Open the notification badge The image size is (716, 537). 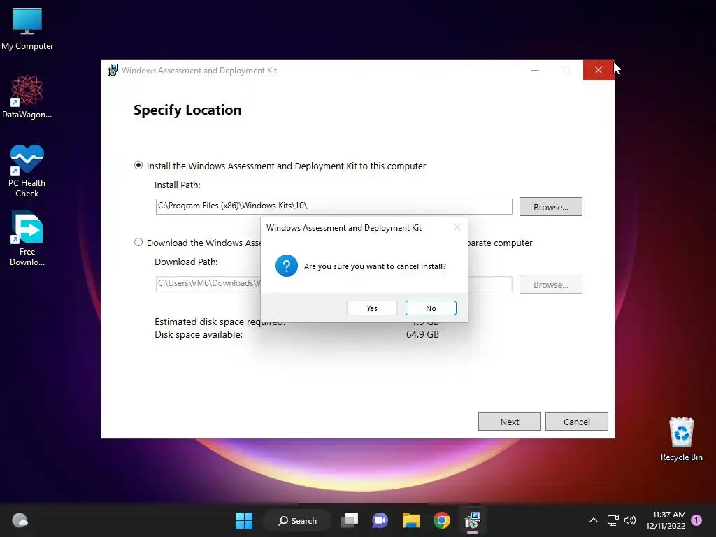pos(696,520)
